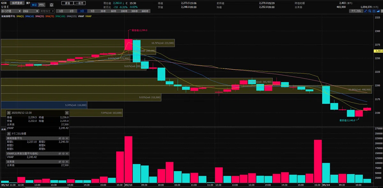Viewport: 383px width, 188px height.
Task: Select the 3日 range tab
Action: pyautogui.click(x=82, y=11)
